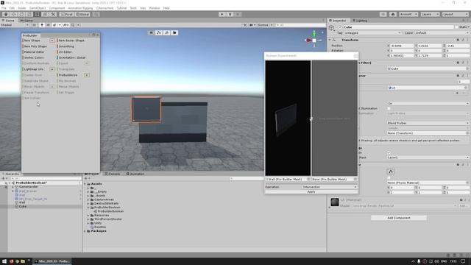Collapse the Transform component foldout
The width and height of the screenshot is (471, 265).
pos(330,40)
